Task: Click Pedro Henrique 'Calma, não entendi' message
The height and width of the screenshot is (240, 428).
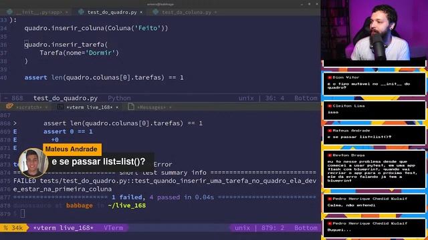Action: (374, 203)
